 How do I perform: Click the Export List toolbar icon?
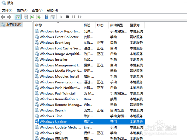pos(38,17)
